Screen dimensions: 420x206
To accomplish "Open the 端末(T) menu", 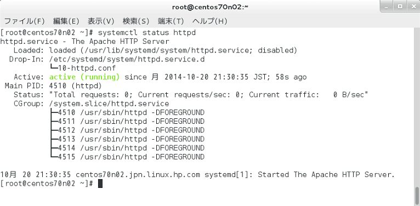I will point(171,21).
